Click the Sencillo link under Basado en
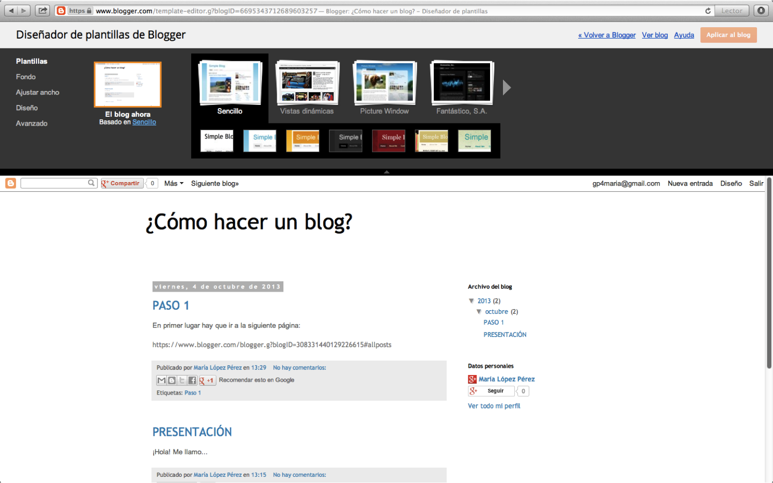Viewport: 773px width, 483px height. coord(144,122)
